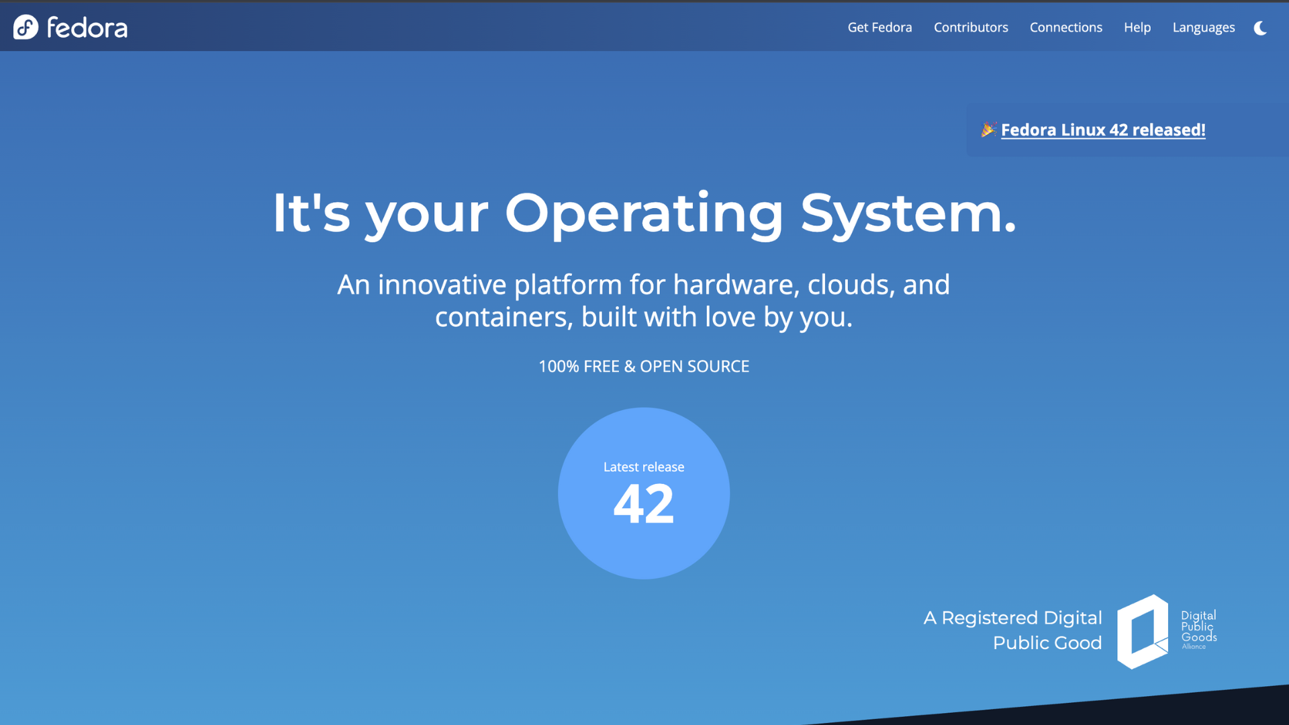Expand the Languages selector
1289x725 pixels.
tap(1203, 28)
